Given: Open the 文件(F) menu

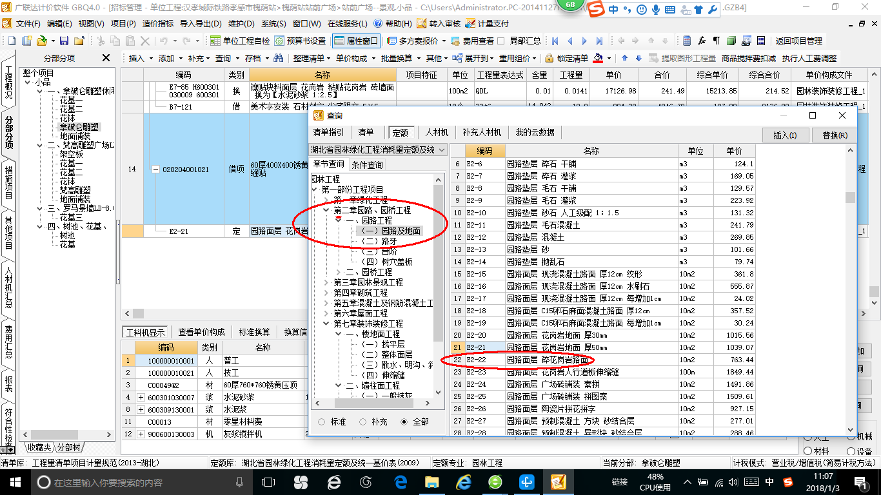Looking at the screenshot, I should (28, 24).
